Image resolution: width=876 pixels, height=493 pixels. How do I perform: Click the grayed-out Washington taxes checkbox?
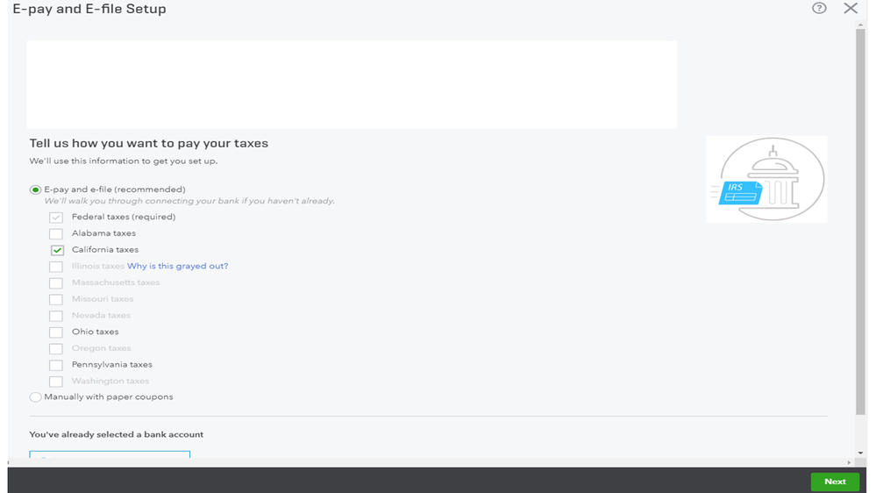tap(56, 382)
